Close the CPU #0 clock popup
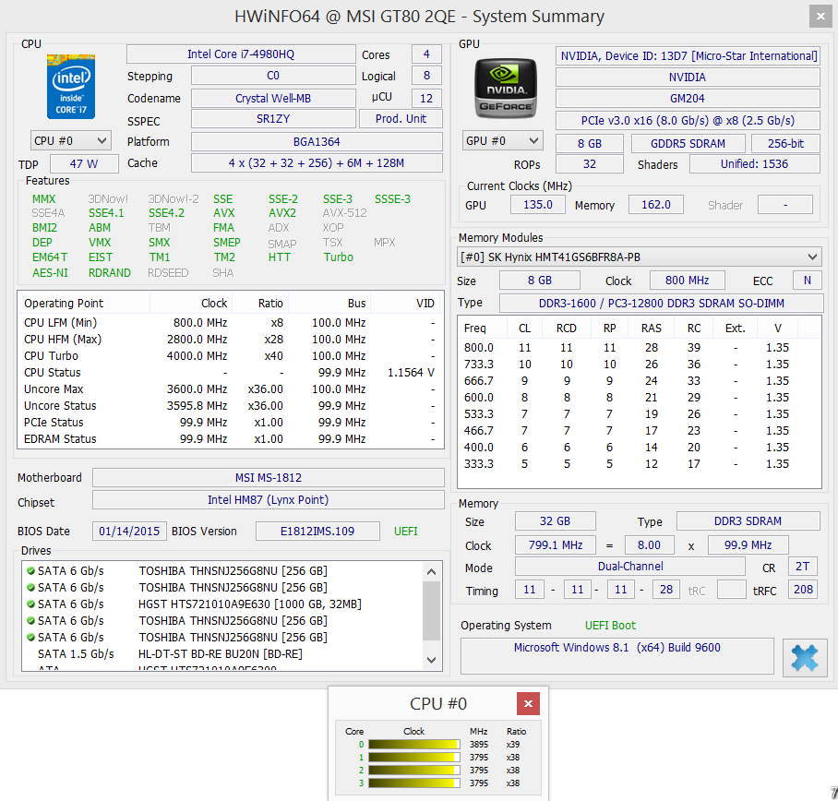The height and width of the screenshot is (801, 838). tap(528, 704)
